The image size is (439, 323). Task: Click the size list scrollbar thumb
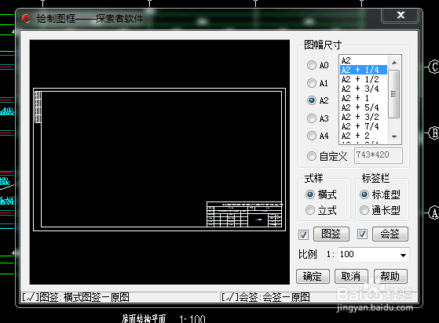[394, 94]
